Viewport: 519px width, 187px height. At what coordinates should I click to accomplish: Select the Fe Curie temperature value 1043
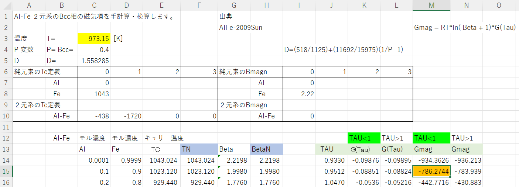point(94,94)
